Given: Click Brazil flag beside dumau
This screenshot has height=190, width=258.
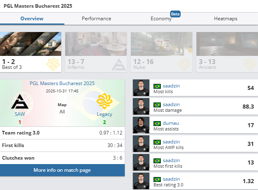Looking at the screenshot, I should (x=157, y=123).
